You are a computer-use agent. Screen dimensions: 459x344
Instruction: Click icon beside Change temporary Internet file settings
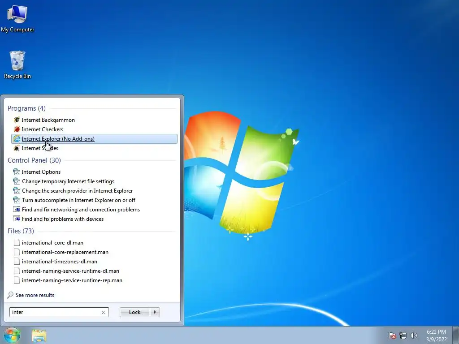click(x=17, y=181)
